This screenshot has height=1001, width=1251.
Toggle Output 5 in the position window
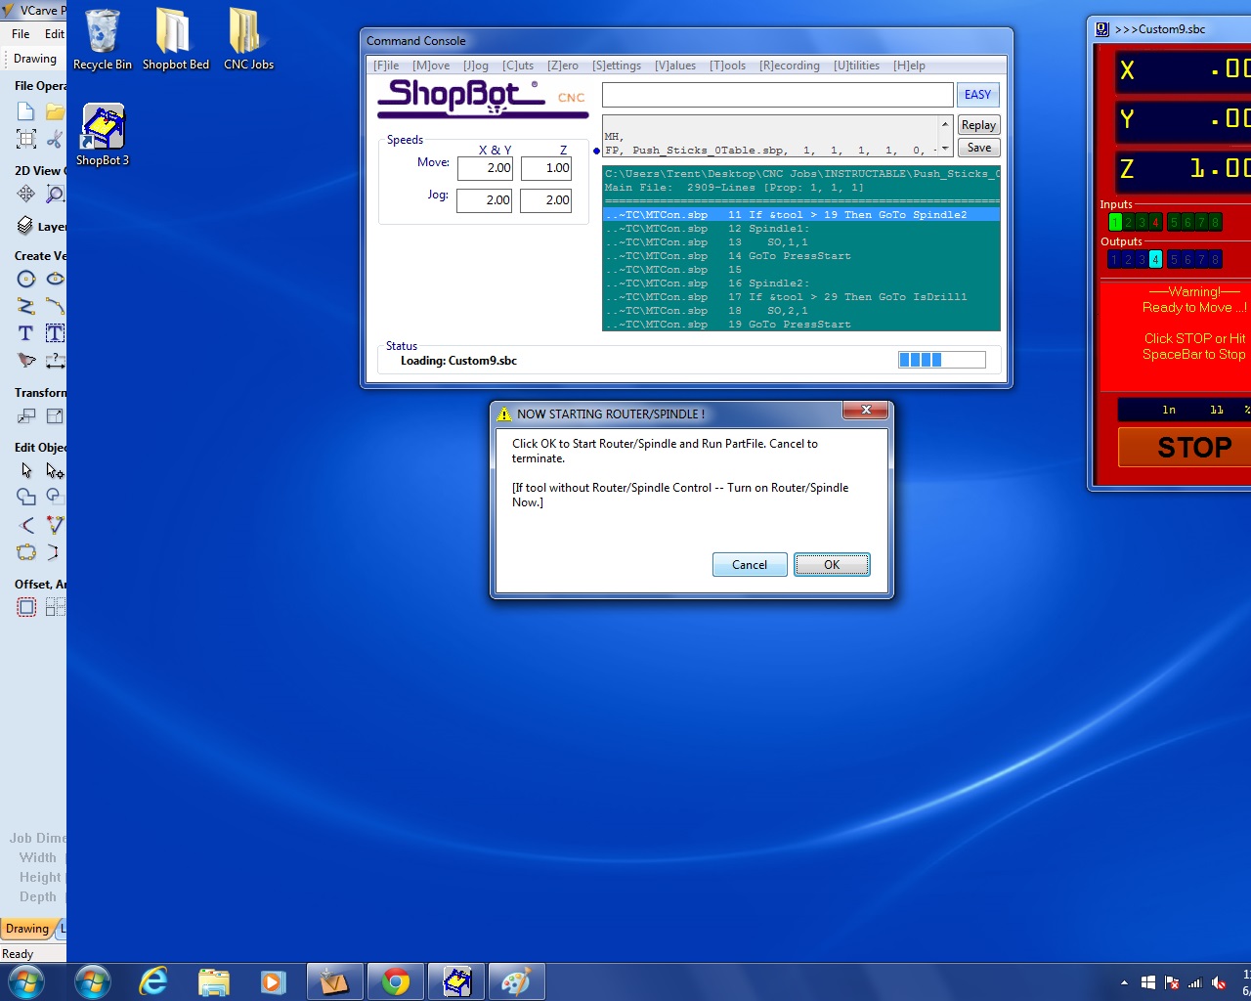click(x=1174, y=259)
